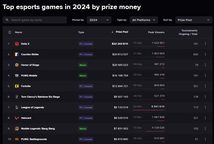Viewport: 214px width, 144px height.
Task: Click the Mobile Legends: Bang Bang icon
Action: tap(17, 129)
